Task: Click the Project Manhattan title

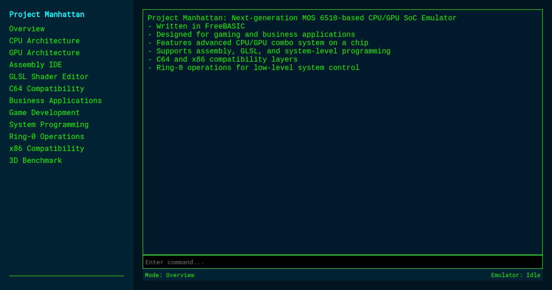Action: (x=46, y=14)
